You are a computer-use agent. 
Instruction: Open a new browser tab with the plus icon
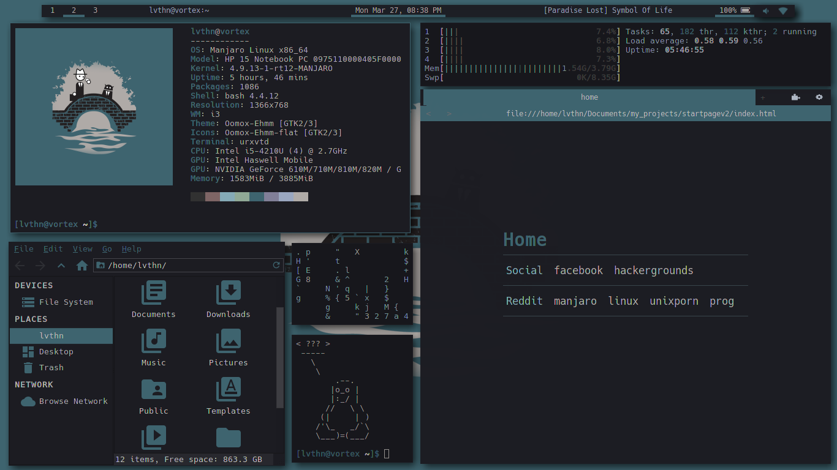coord(763,97)
